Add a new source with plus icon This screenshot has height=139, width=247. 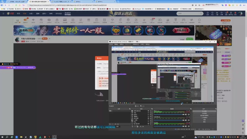132,127
